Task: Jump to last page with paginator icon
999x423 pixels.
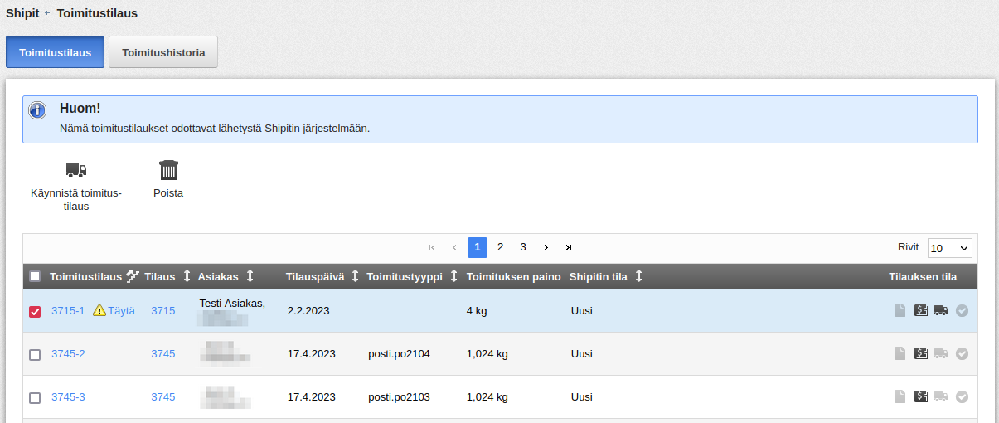Action: click(568, 247)
